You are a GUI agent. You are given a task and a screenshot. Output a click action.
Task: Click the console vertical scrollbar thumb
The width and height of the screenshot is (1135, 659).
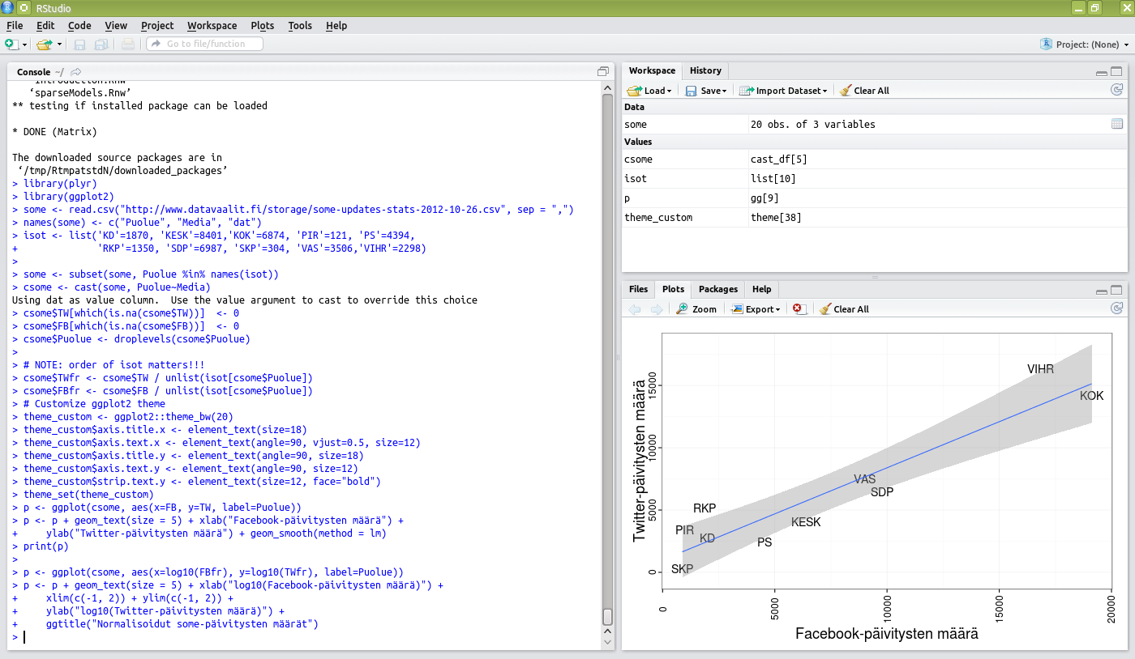coord(608,617)
